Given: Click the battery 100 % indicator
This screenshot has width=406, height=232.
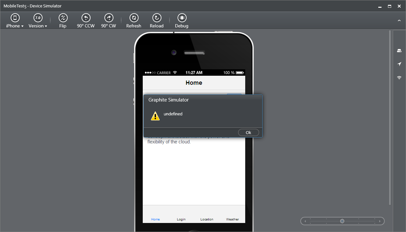Looking at the screenshot, I should [234, 73].
